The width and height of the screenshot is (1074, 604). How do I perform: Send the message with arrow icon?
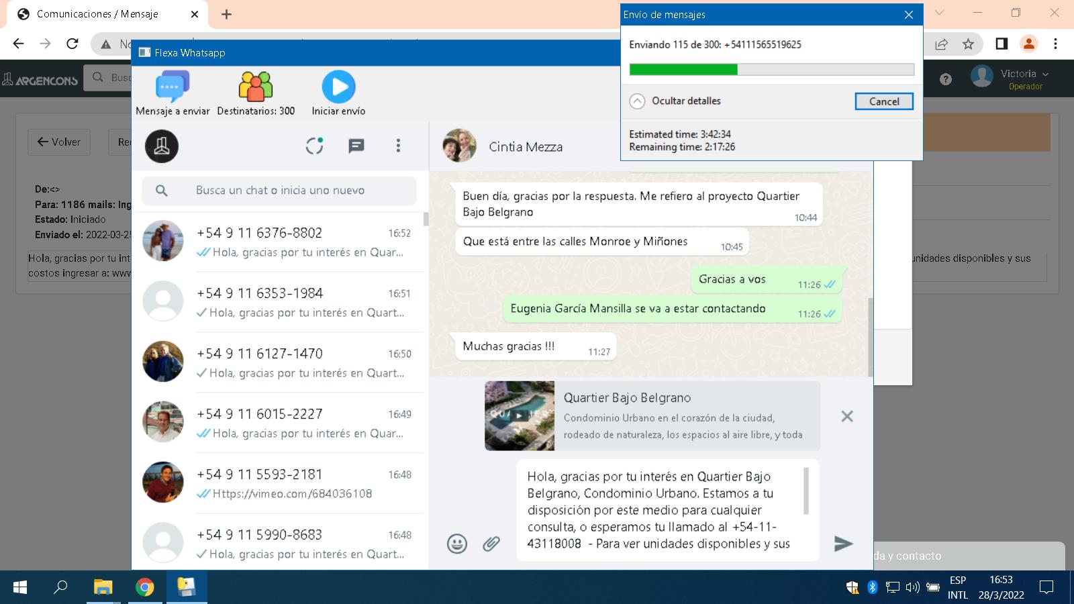[843, 544]
